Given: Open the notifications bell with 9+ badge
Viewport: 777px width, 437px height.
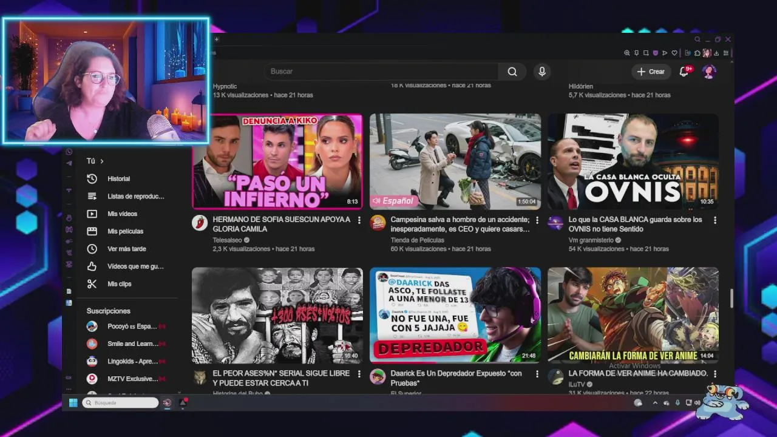Looking at the screenshot, I should tap(684, 72).
